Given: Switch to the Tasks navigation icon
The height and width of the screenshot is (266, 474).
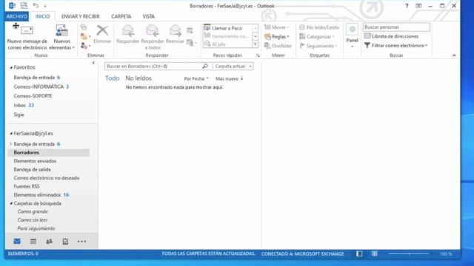Looking at the screenshot, I should click(x=65, y=242).
